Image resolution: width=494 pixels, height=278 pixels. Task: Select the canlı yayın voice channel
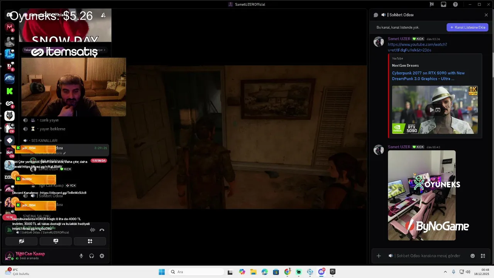coord(66,120)
